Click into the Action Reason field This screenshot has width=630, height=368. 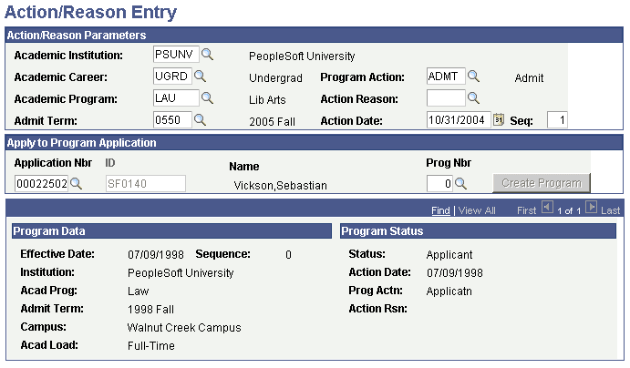point(445,97)
